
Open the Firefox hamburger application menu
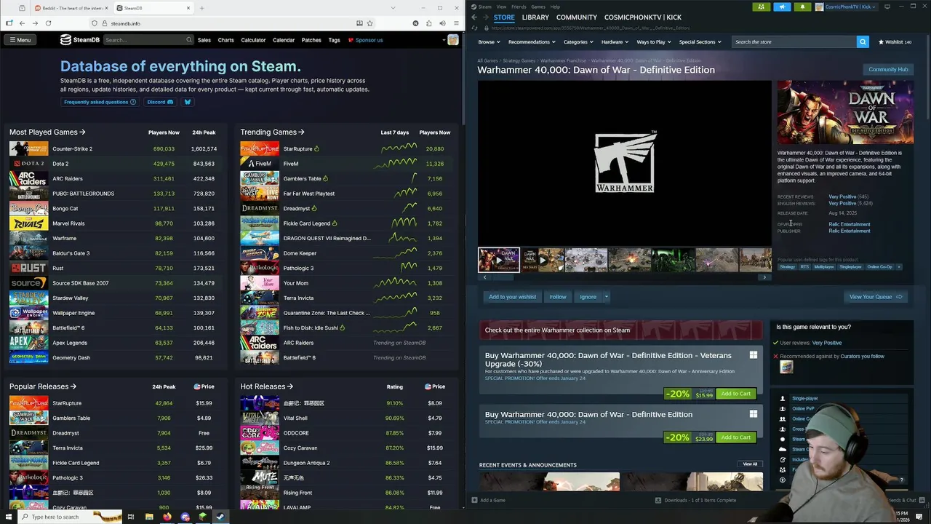click(x=456, y=23)
